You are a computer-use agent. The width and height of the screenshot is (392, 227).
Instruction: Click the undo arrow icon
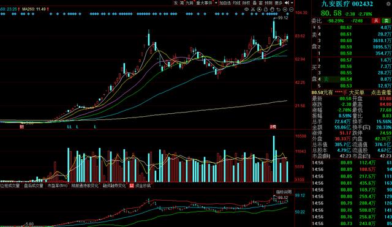tap(279, 10)
